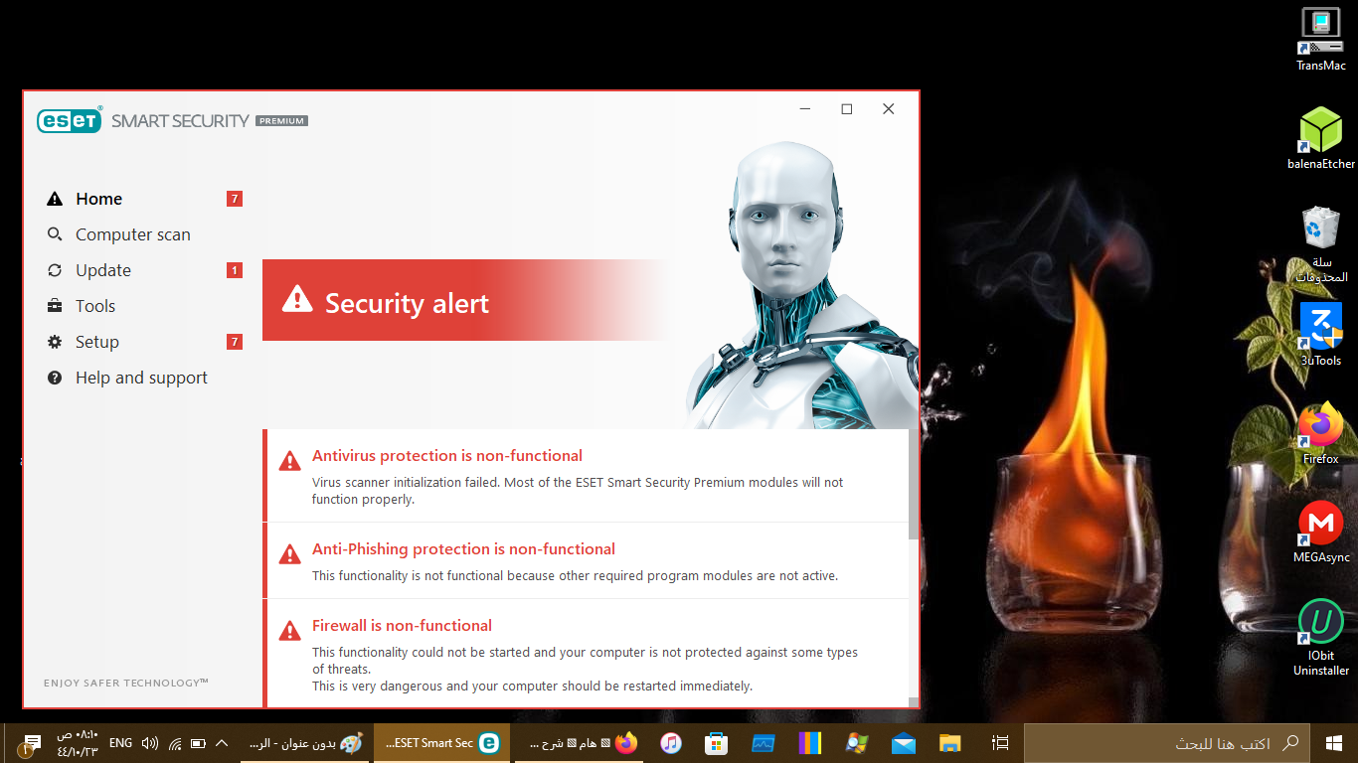Close the ESET Smart Security window
Viewport: 1358px width, 763px height.
[889, 109]
